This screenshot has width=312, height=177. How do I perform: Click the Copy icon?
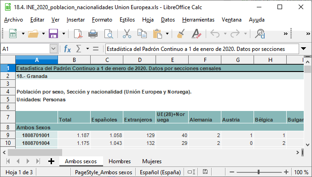pyautogui.click(x=142, y=33)
